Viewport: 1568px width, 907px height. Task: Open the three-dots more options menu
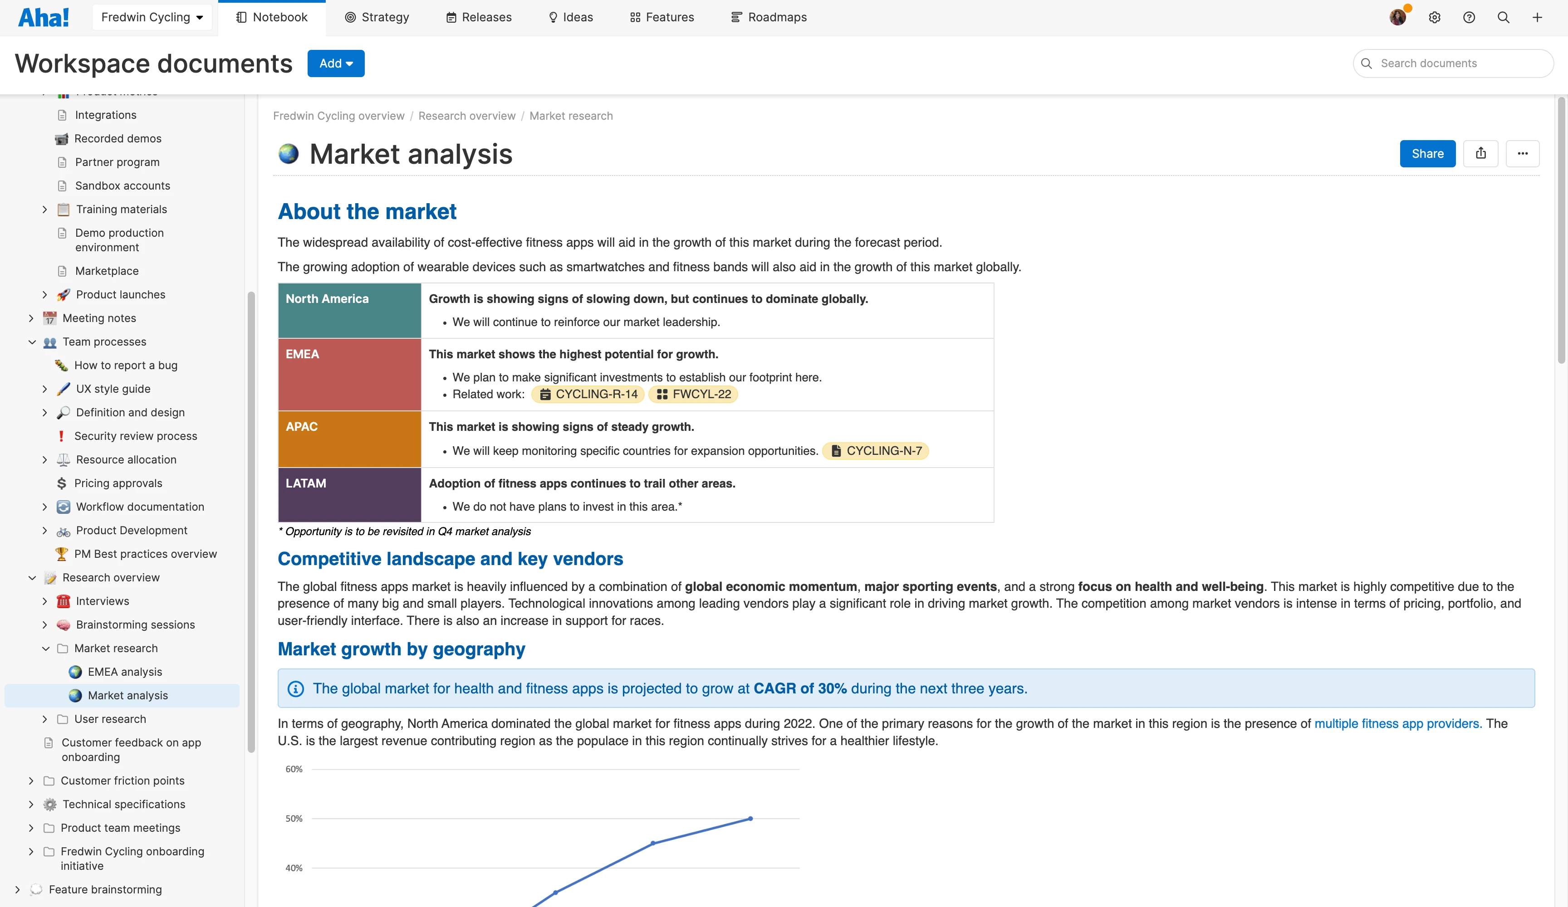[1522, 154]
